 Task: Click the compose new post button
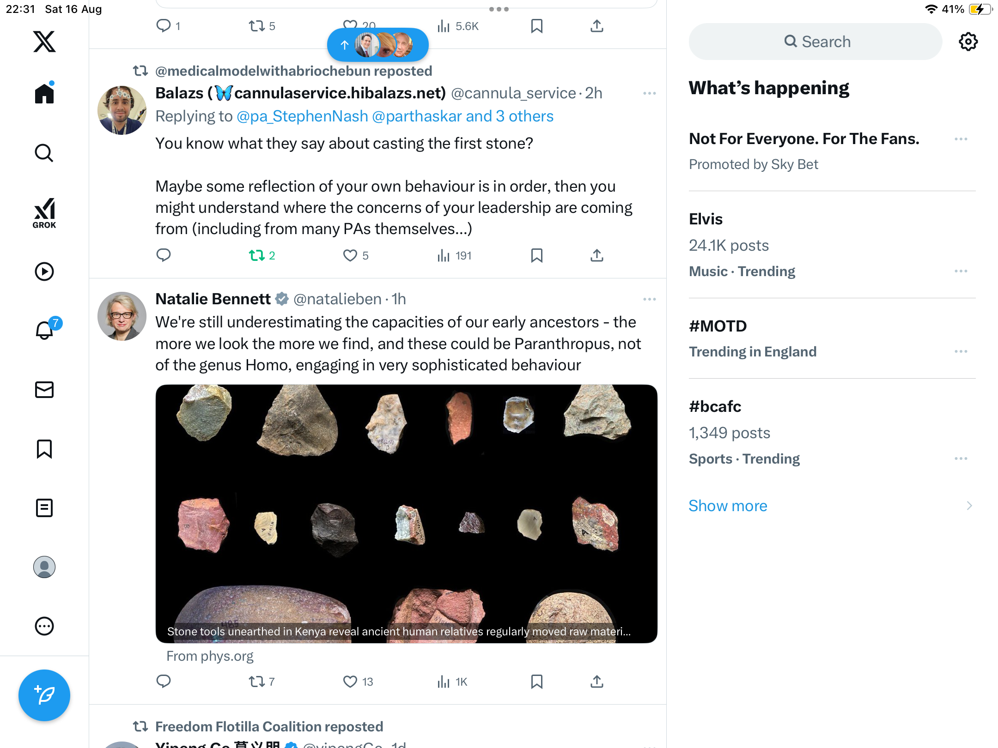coord(44,695)
